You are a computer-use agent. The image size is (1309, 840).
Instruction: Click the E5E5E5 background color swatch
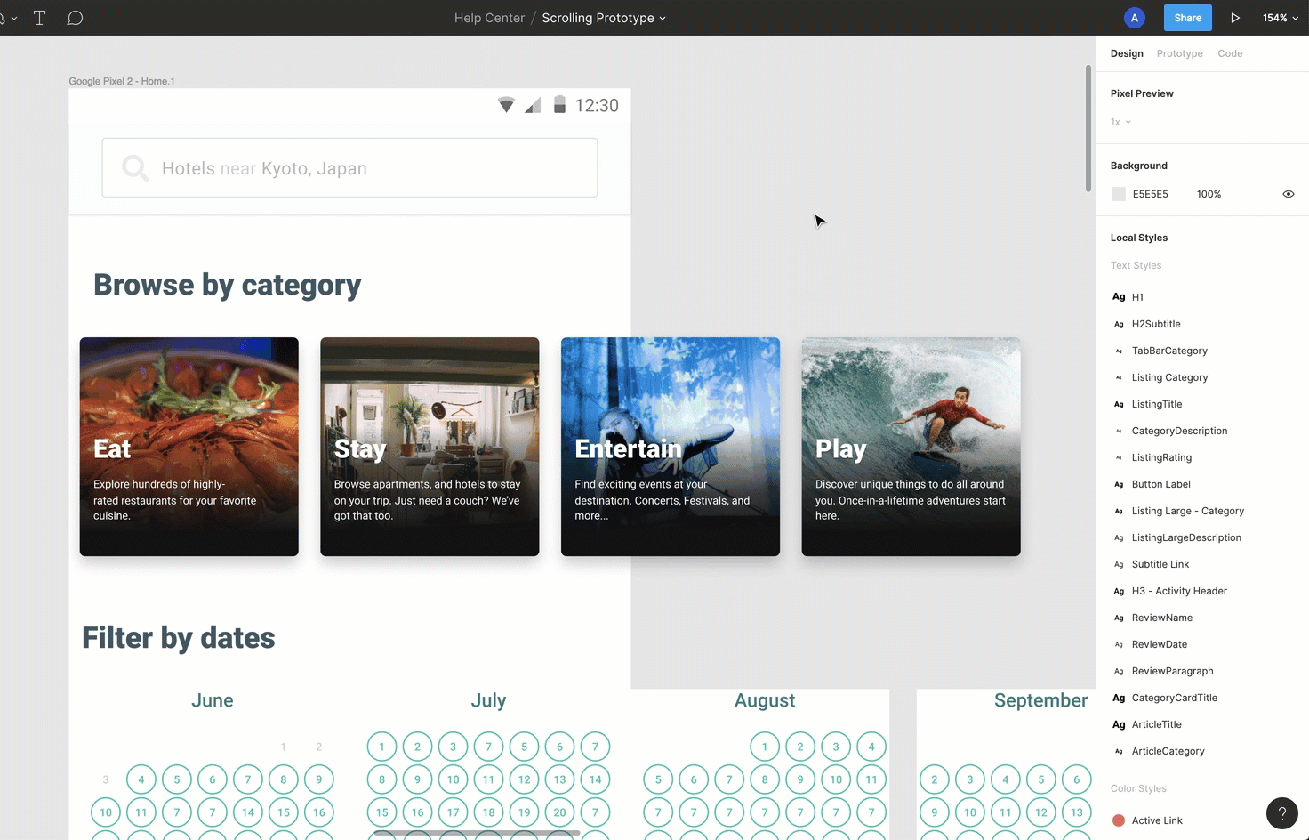(1118, 193)
